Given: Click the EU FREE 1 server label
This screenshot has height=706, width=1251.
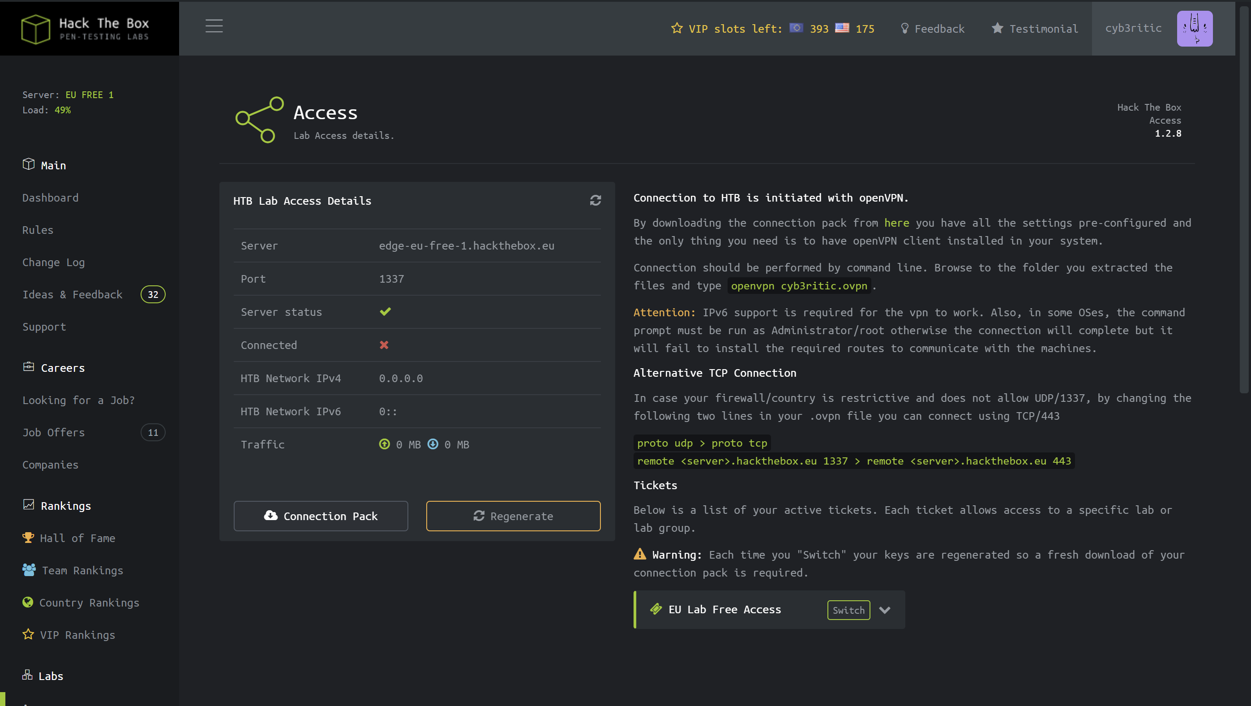Looking at the screenshot, I should 90,95.
